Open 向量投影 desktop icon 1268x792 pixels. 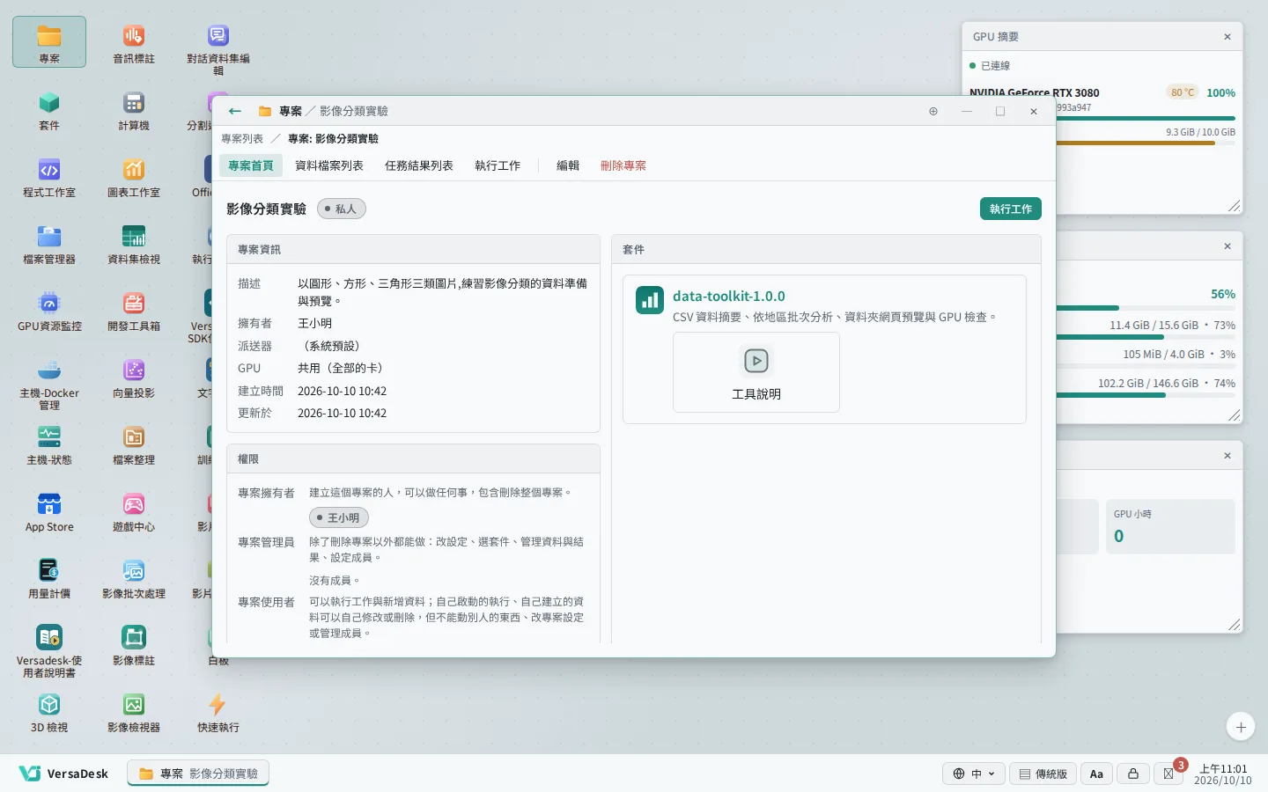pyautogui.click(x=134, y=378)
